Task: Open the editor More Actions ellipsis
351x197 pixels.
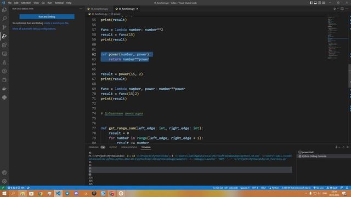Action: click(347, 9)
